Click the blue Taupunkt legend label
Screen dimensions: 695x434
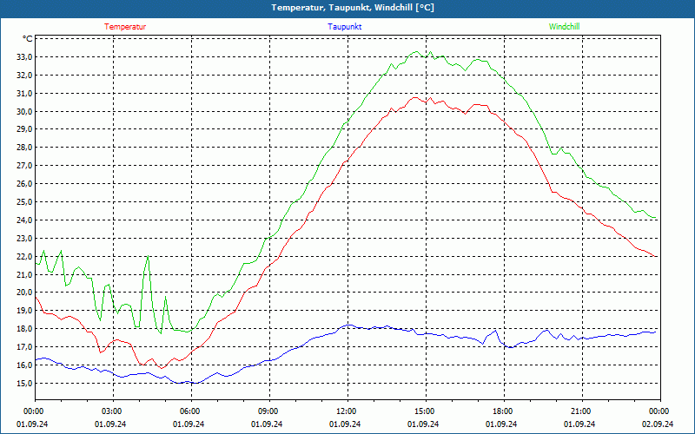[x=344, y=27]
